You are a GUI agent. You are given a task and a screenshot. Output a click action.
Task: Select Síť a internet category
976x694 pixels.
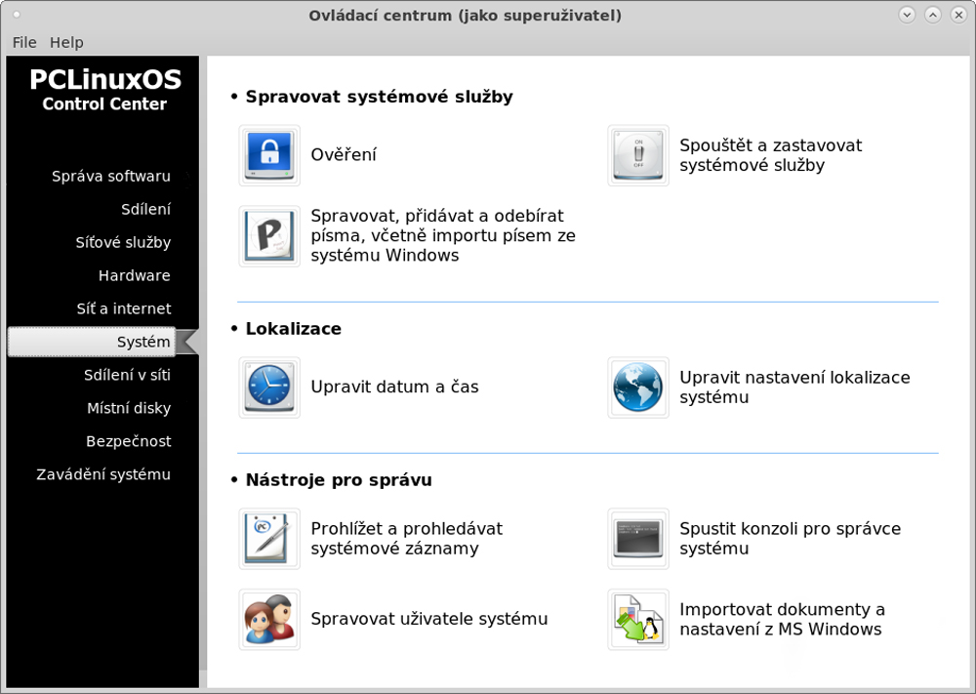coord(124,308)
